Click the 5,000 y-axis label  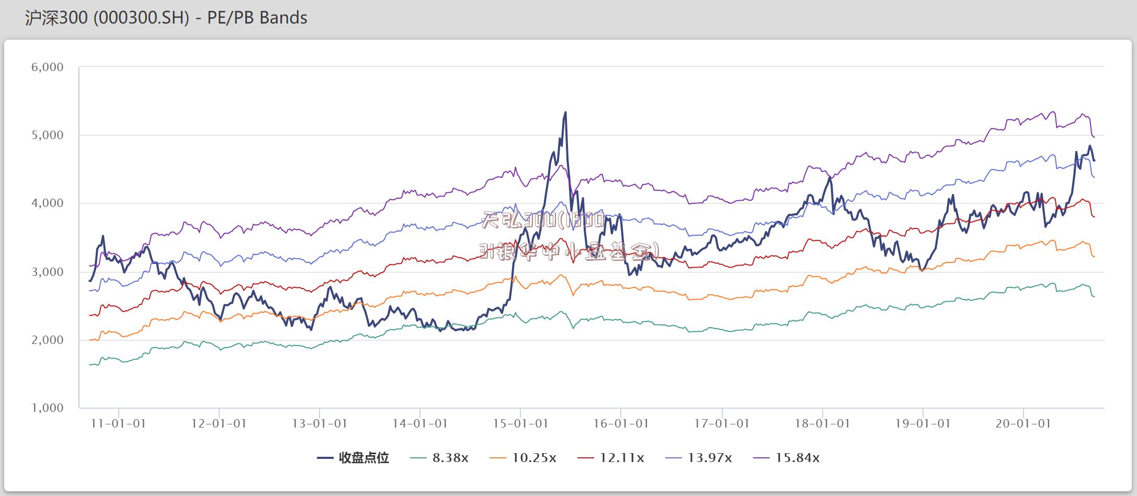pyautogui.click(x=48, y=135)
